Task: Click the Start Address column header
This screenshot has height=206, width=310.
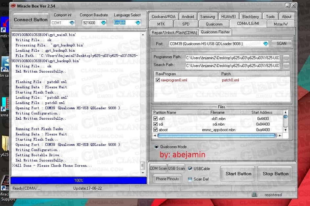Action: tap(262, 112)
